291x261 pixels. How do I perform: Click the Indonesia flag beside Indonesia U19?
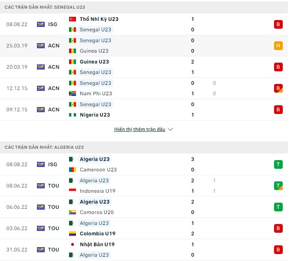point(73,191)
